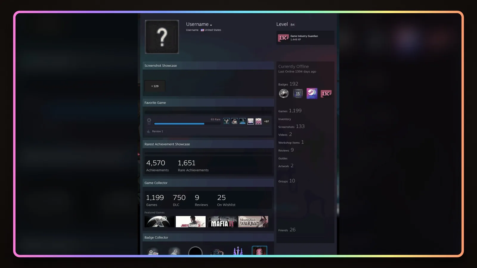Click the 750 DLC stat
The height and width of the screenshot is (268, 477).
coord(179,200)
